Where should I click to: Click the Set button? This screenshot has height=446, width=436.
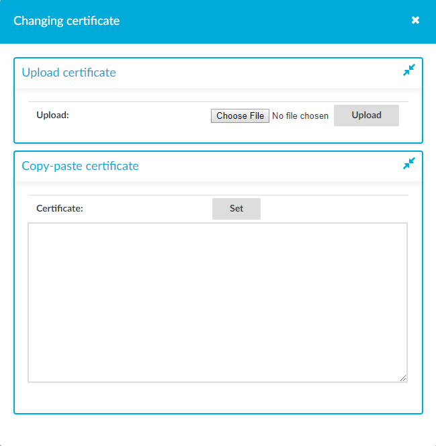click(236, 208)
